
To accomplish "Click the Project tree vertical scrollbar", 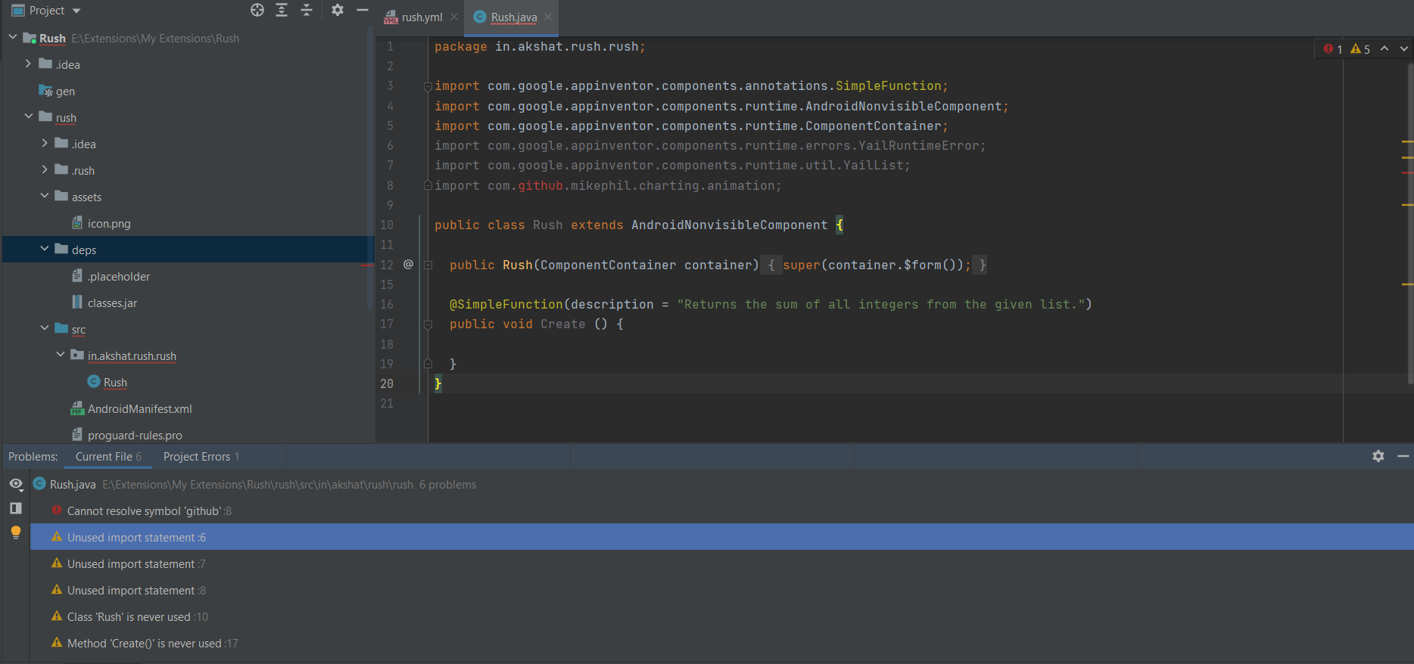I will click(370, 166).
